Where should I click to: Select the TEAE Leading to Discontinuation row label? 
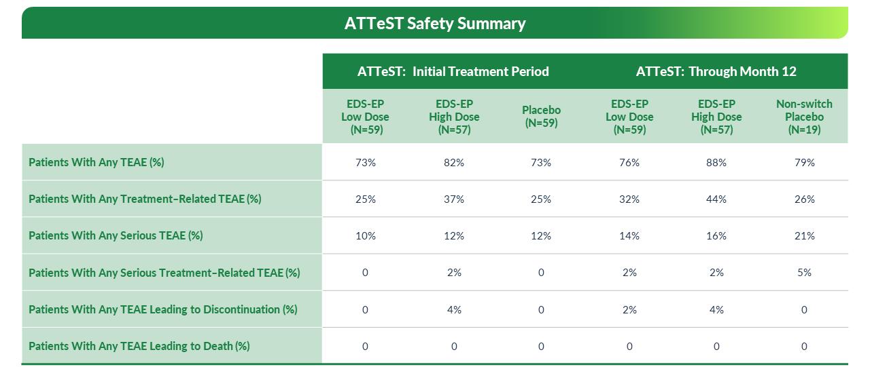pos(163,309)
